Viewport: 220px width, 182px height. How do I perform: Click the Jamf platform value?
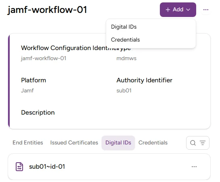(27, 90)
